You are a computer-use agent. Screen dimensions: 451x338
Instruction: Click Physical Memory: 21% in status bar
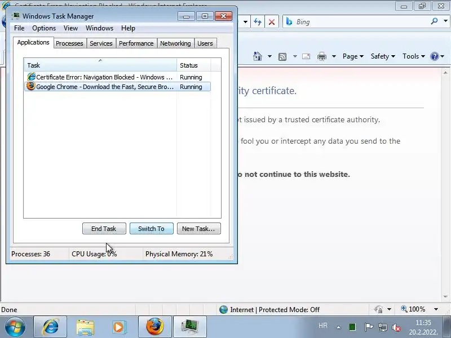pyautogui.click(x=179, y=254)
